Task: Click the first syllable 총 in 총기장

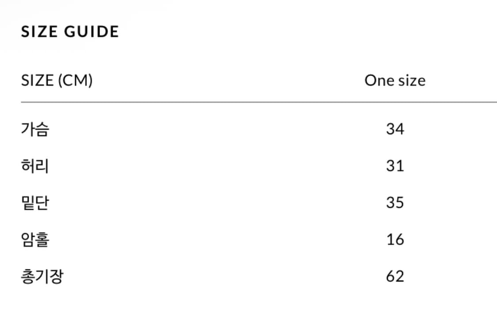Action: (x=28, y=277)
